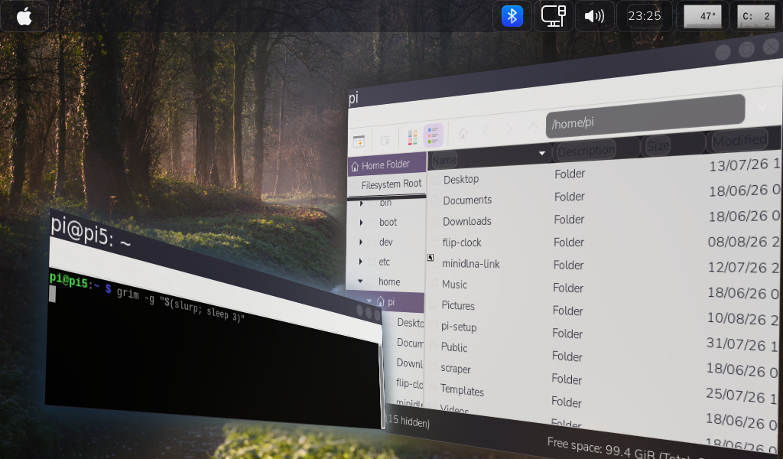Select the scraper folder in file list
The height and width of the screenshot is (459, 783).
[x=456, y=369]
